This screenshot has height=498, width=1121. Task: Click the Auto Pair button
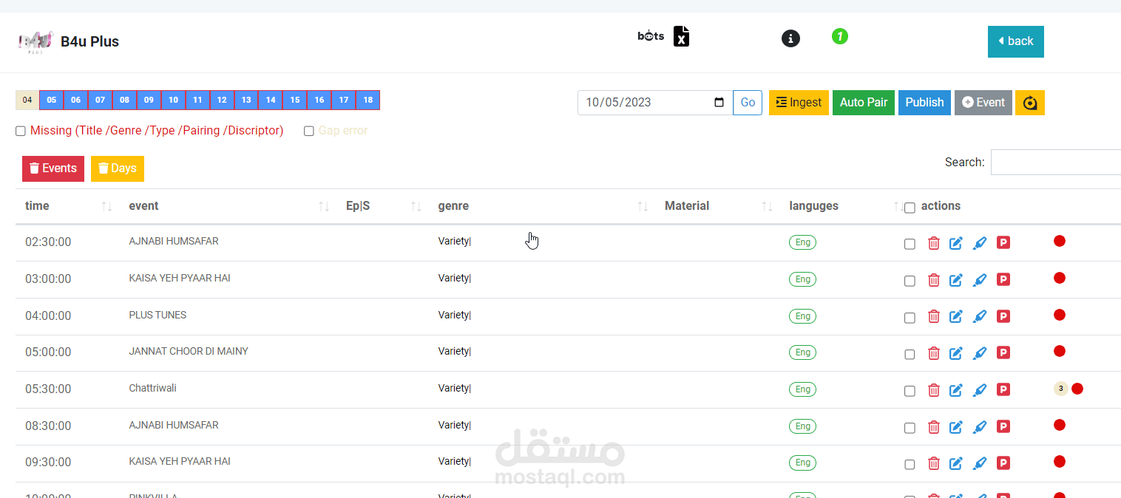coord(864,103)
